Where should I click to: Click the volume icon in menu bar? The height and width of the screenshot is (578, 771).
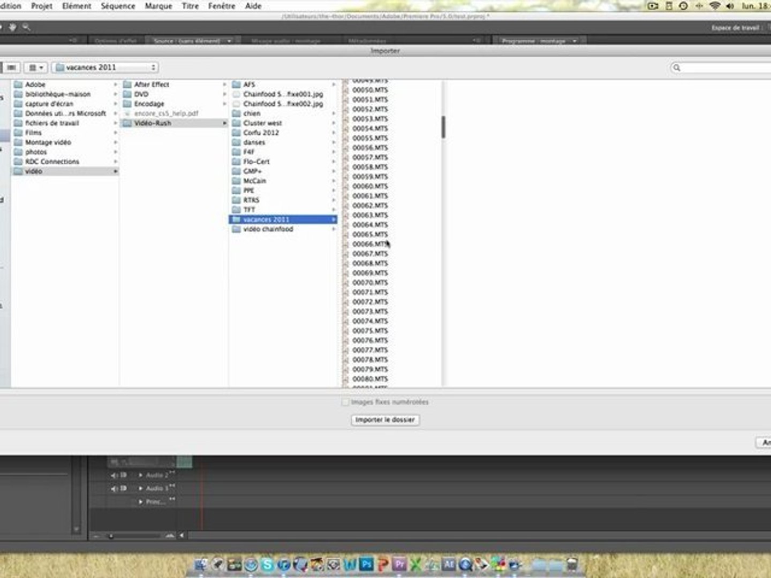click(729, 6)
